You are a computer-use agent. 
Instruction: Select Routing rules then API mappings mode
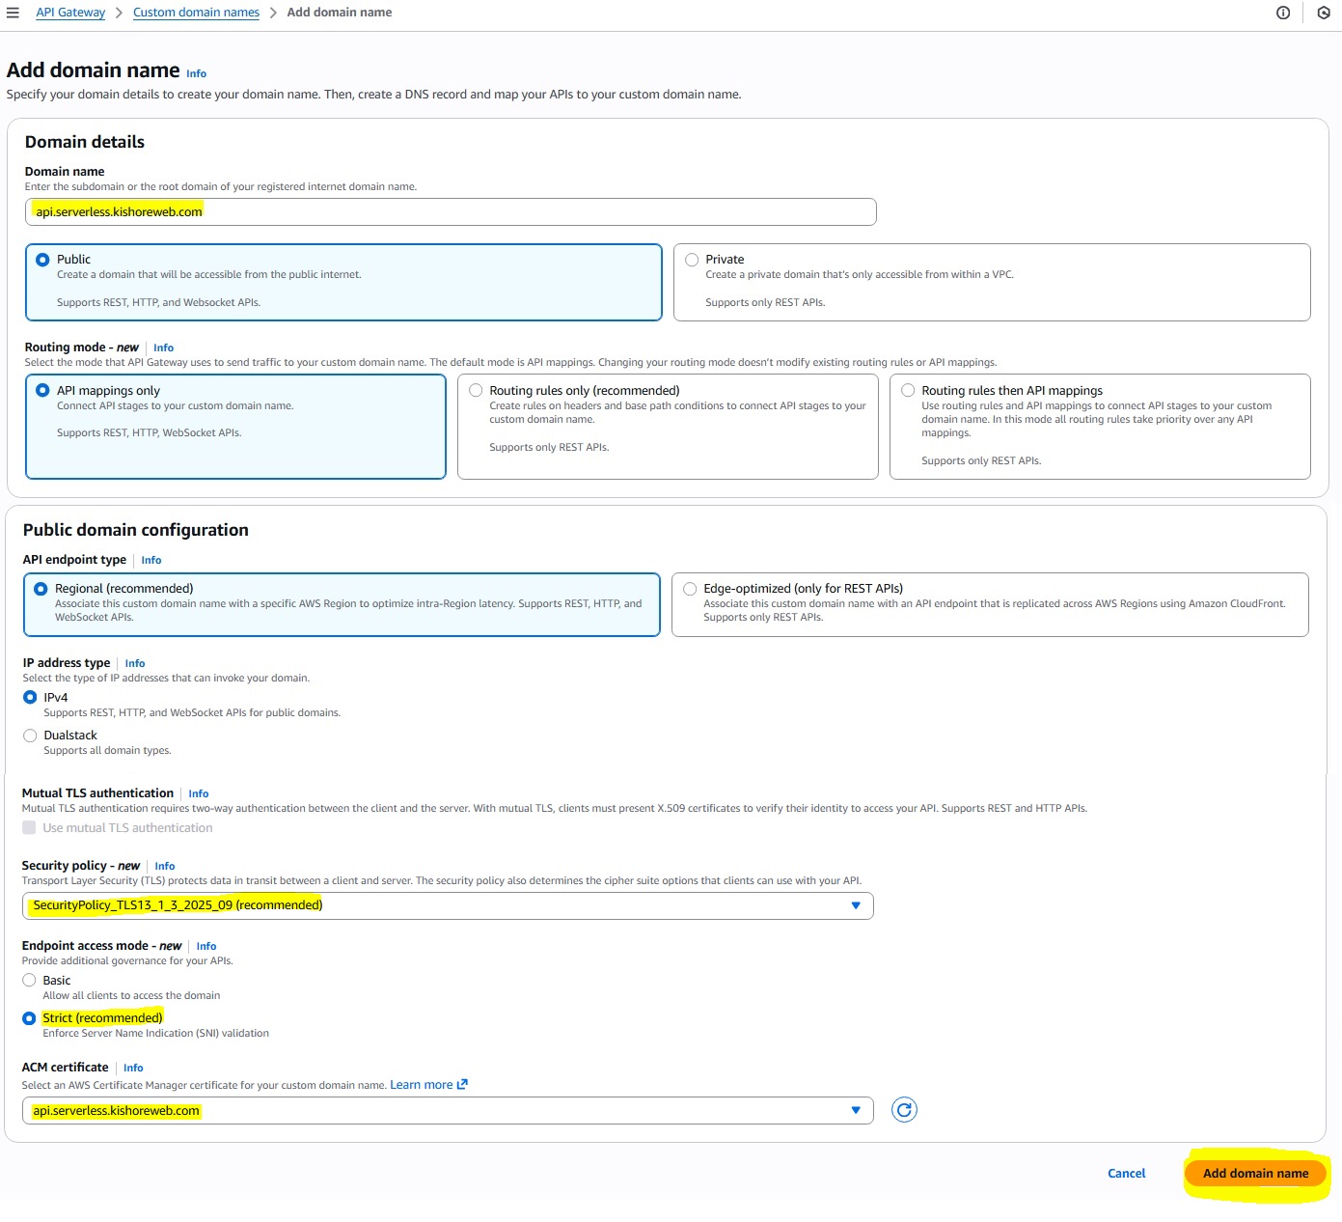908,391
